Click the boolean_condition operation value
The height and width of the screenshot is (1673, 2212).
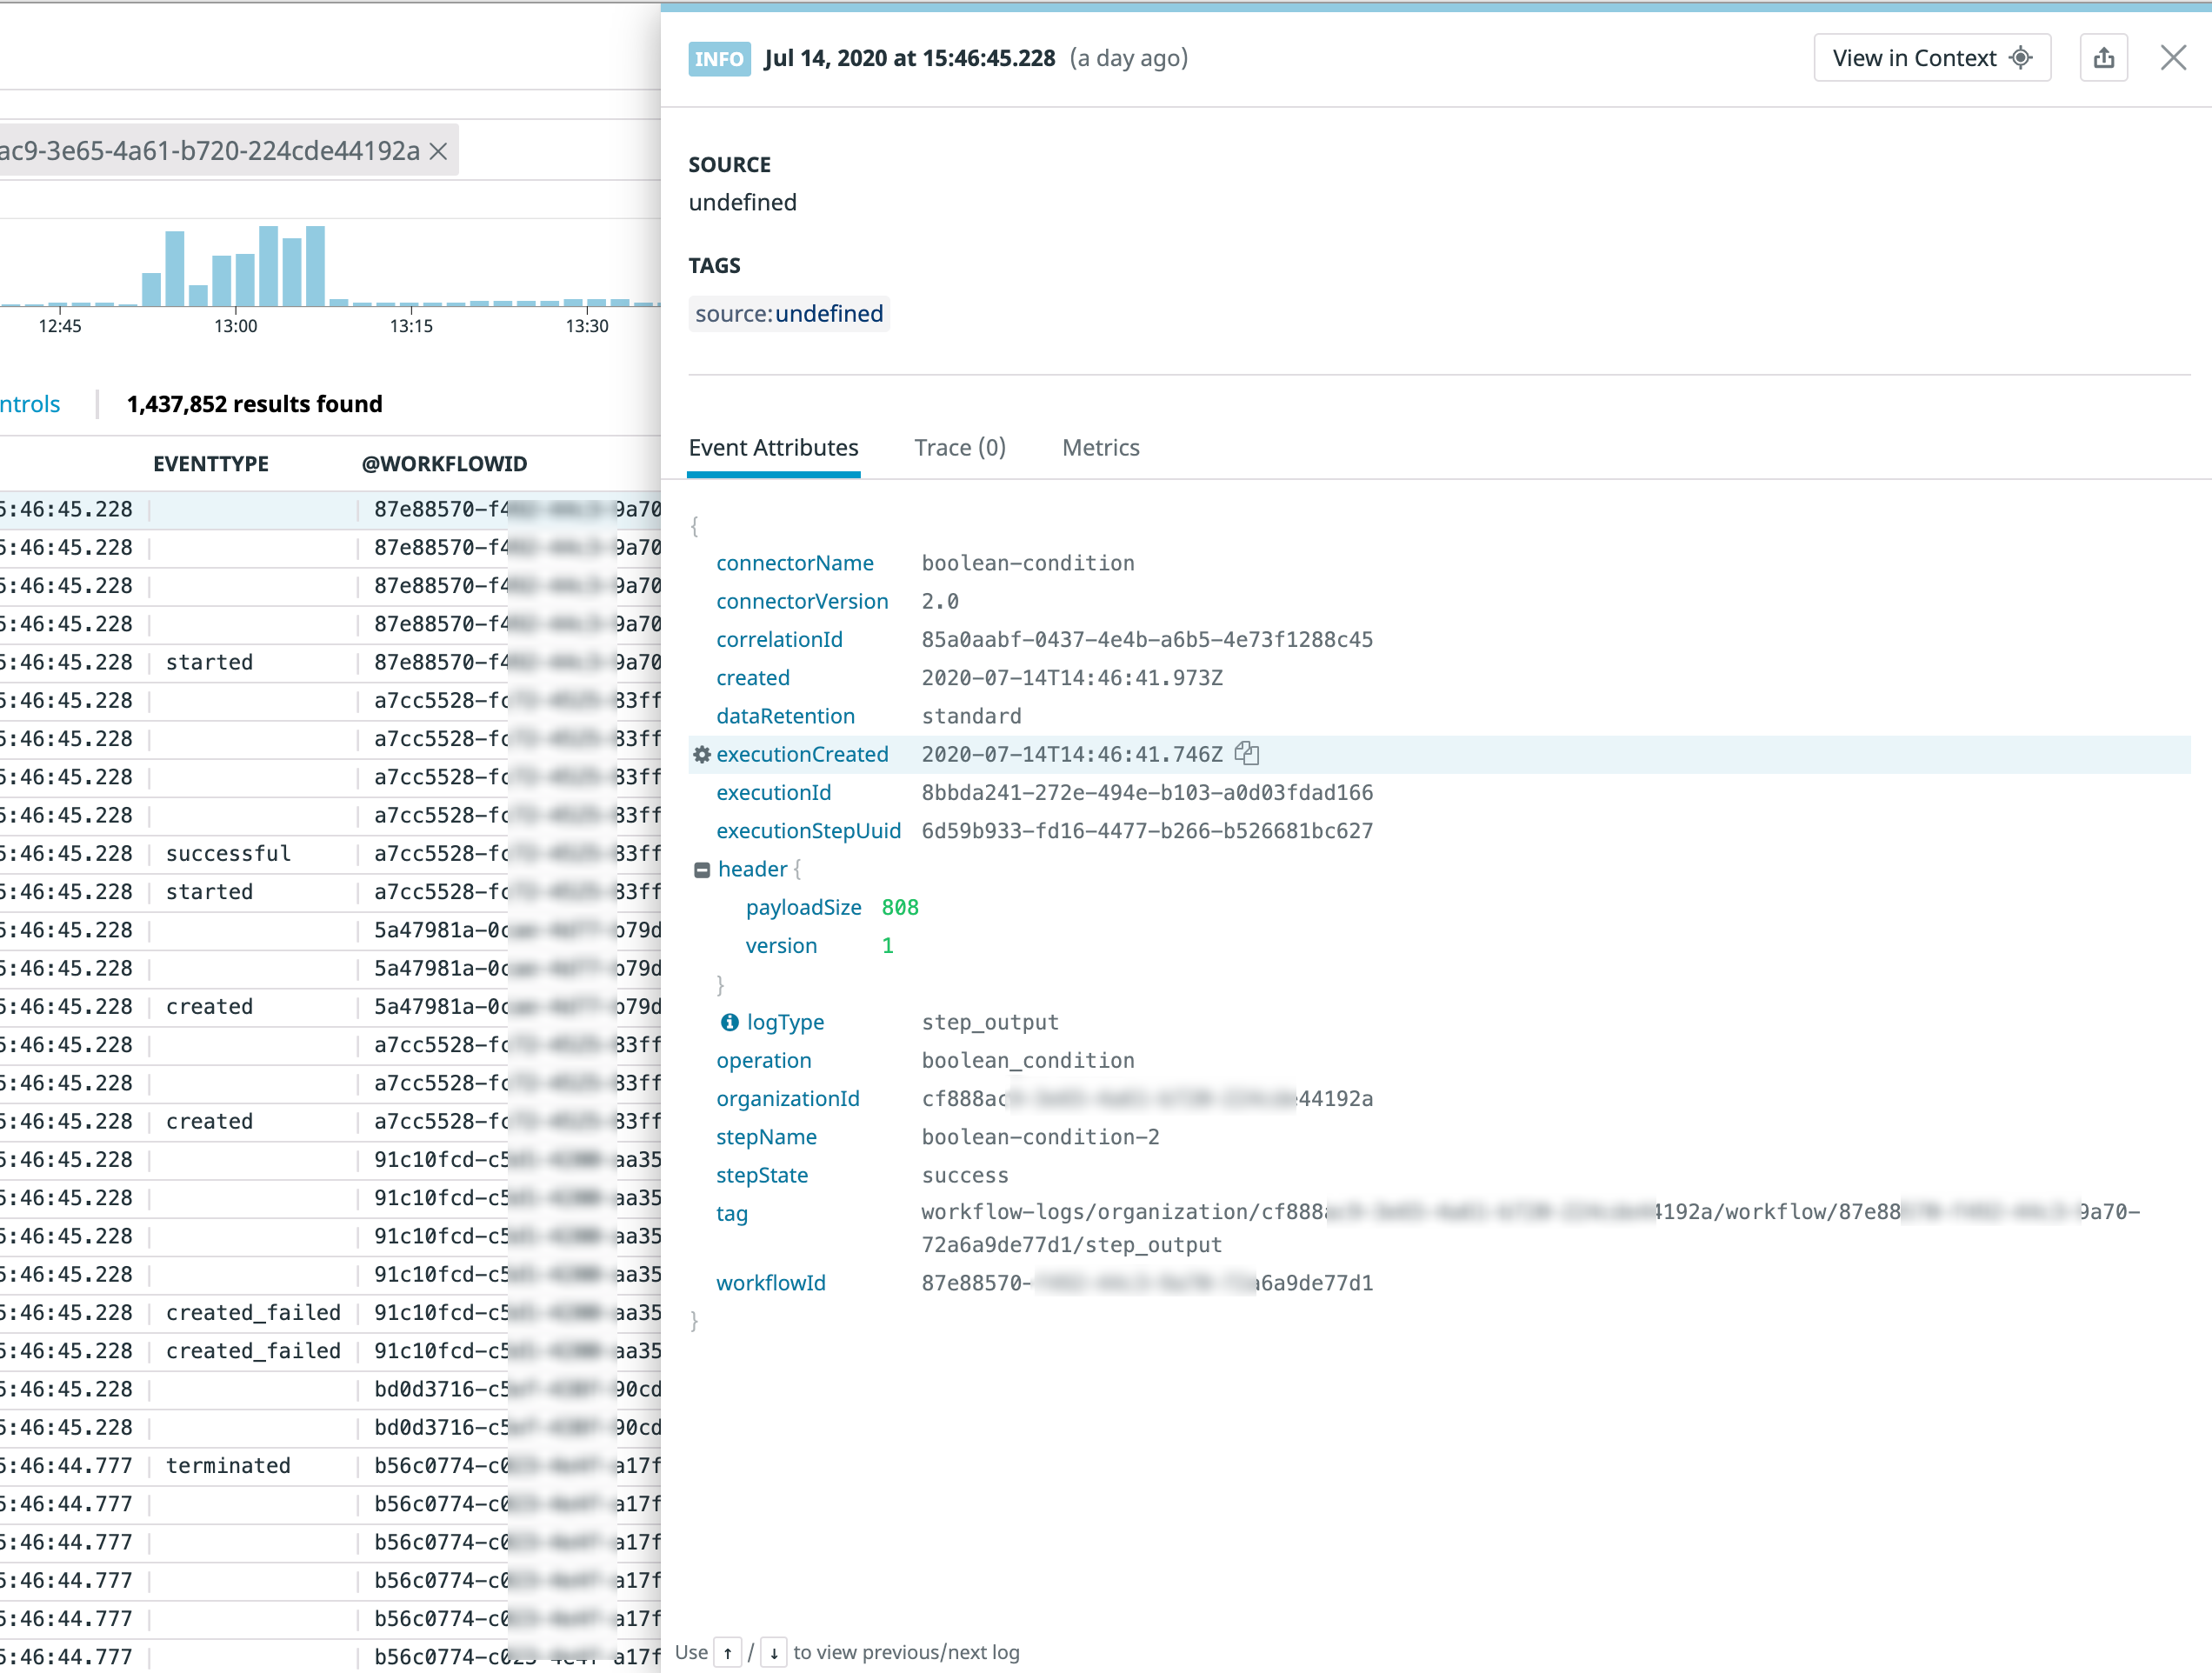(1028, 1060)
